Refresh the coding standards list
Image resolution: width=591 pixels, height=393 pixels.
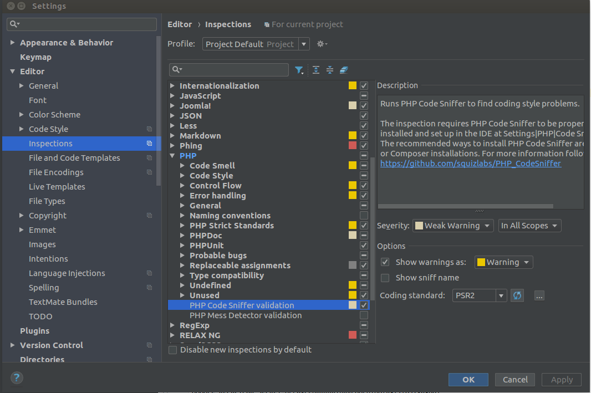click(517, 295)
